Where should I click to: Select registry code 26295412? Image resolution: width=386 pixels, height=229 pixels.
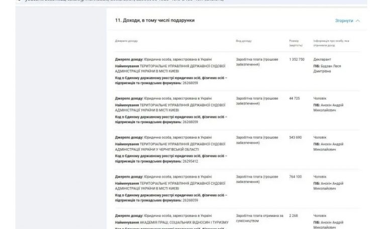click(x=190, y=161)
